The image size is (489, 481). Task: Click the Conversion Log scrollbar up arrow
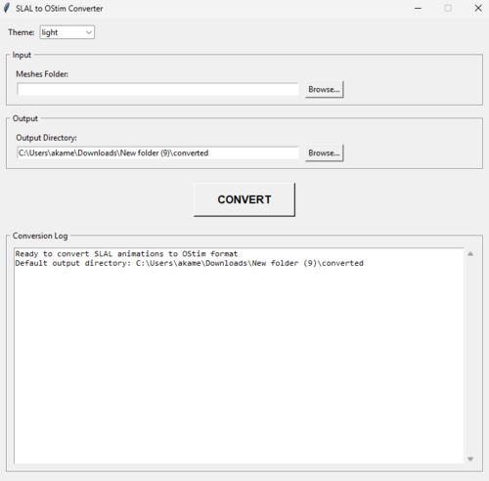[470, 254]
